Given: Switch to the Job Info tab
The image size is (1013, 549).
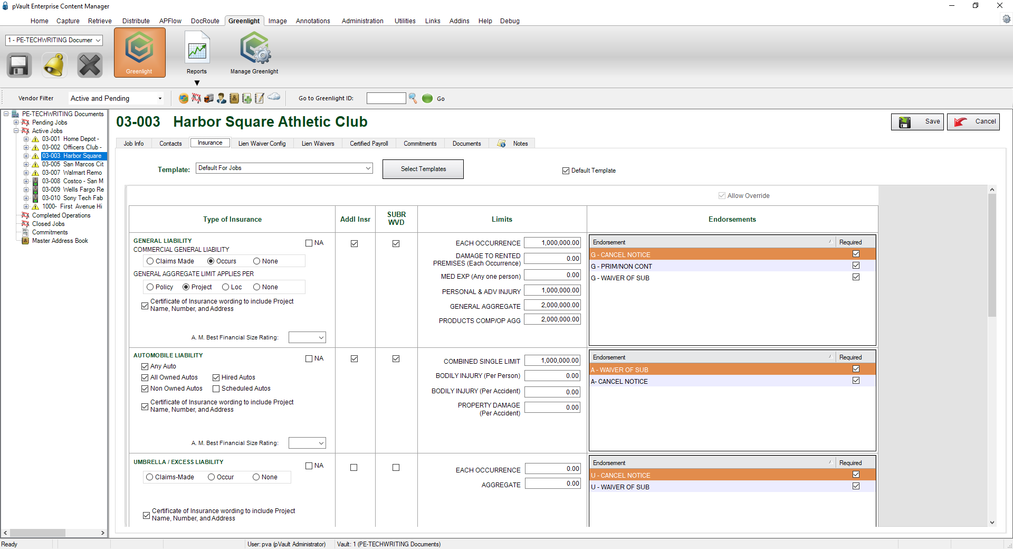Looking at the screenshot, I should coord(133,144).
